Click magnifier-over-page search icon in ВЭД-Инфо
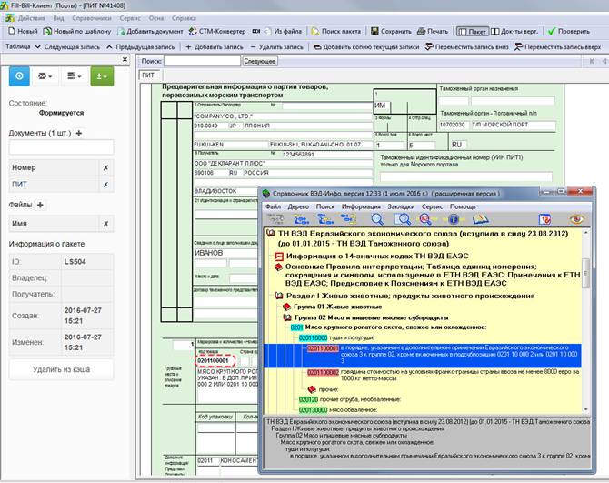 tap(404, 219)
